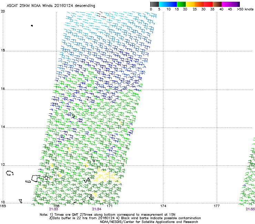Click the longitude label '165'
Image resolution: width=255 pixels, height=224 pixels.
click(3, 206)
